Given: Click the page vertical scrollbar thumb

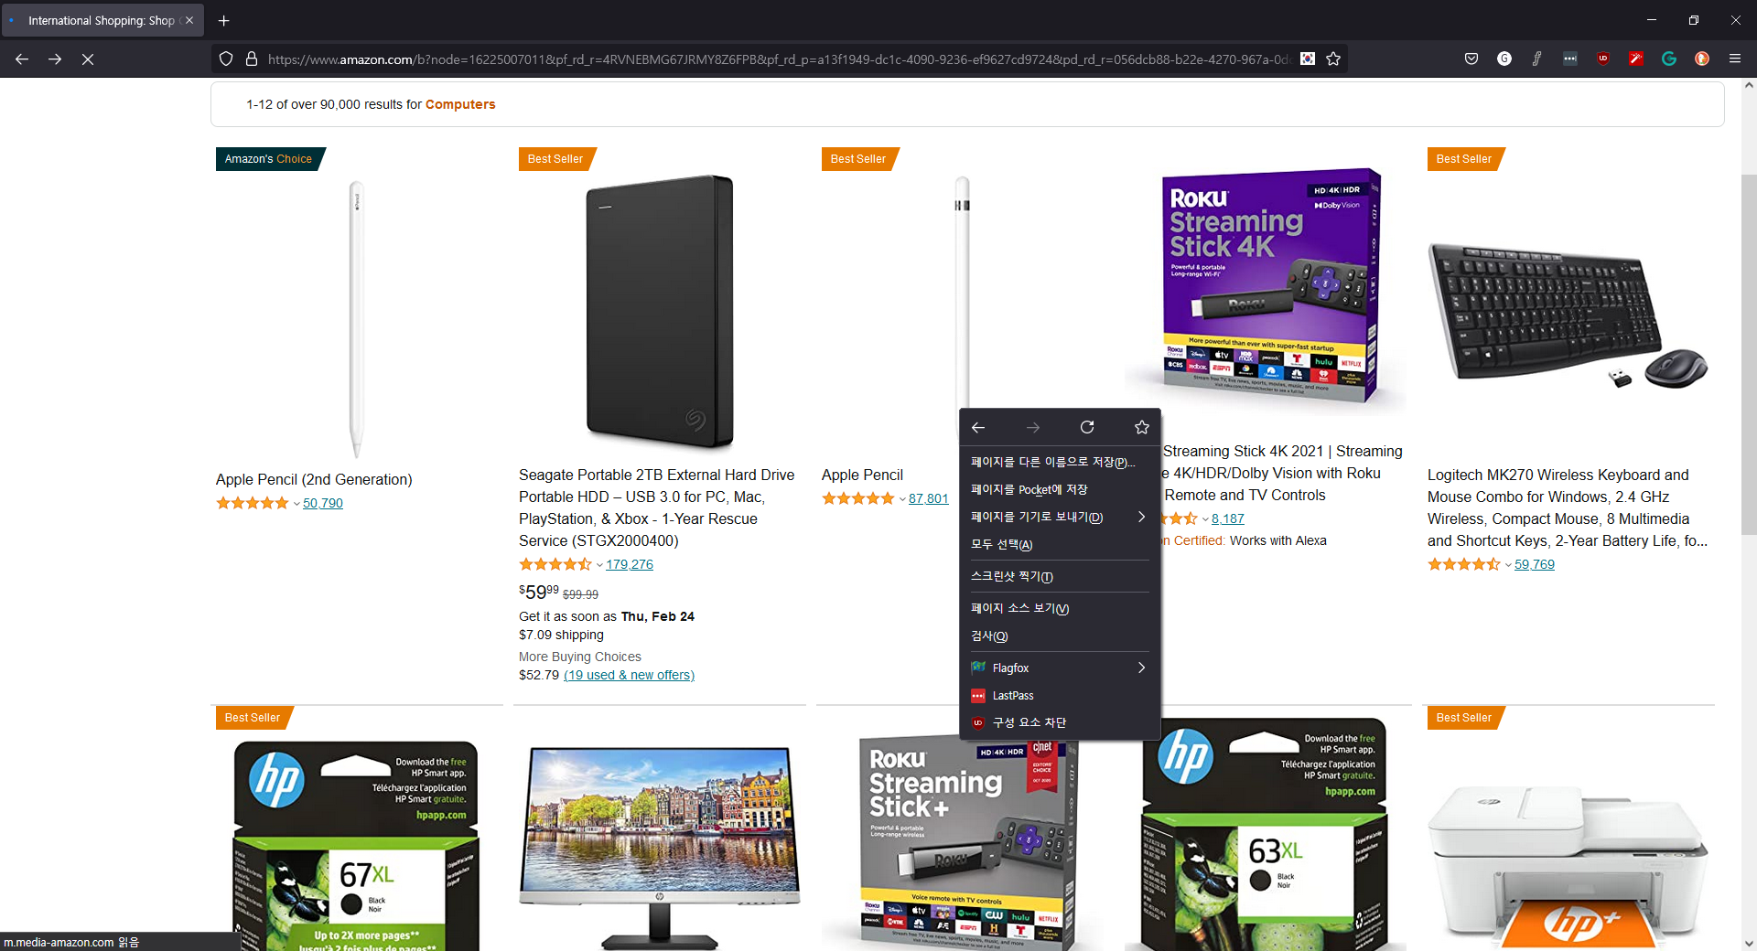Looking at the screenshot, I should [x=1749, y=355].
